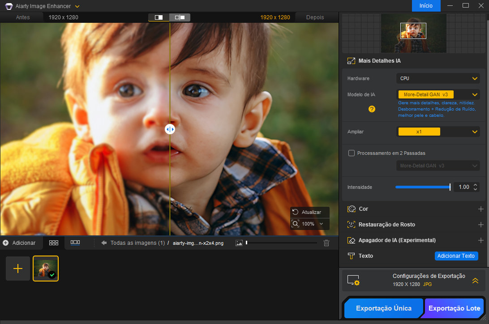Click the back arrow beside Todas as imagens

click(x=104, y=243)
